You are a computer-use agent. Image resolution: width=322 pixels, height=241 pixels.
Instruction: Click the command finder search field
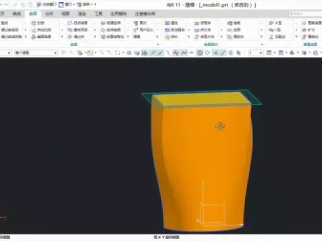(x=306, y=14)
